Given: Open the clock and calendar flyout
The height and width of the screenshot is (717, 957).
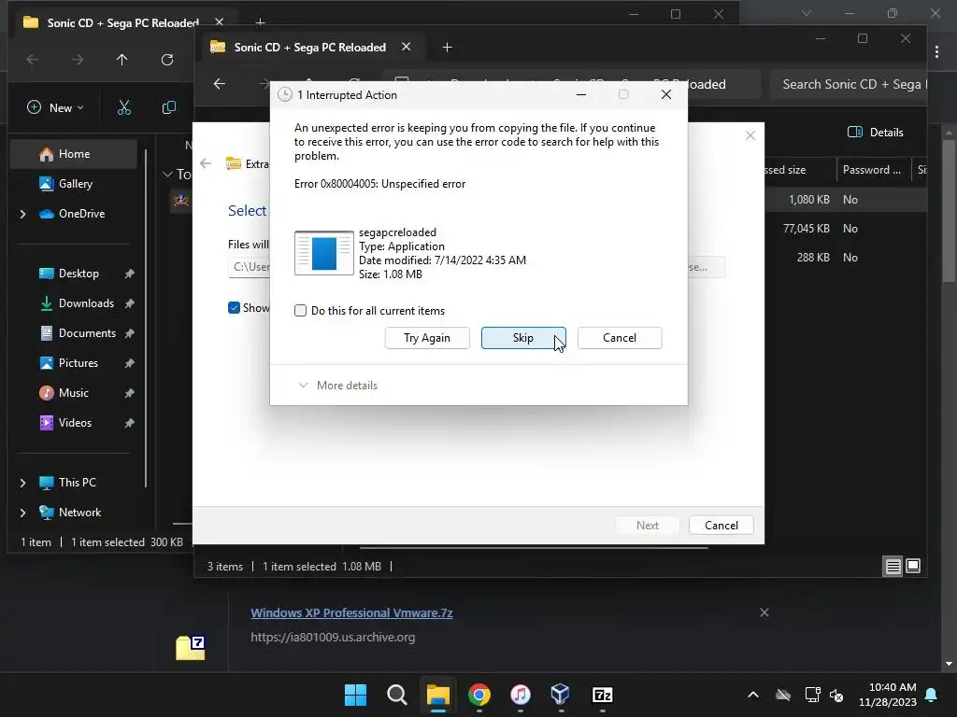Looking at the screenshot, I should (888, 695).
